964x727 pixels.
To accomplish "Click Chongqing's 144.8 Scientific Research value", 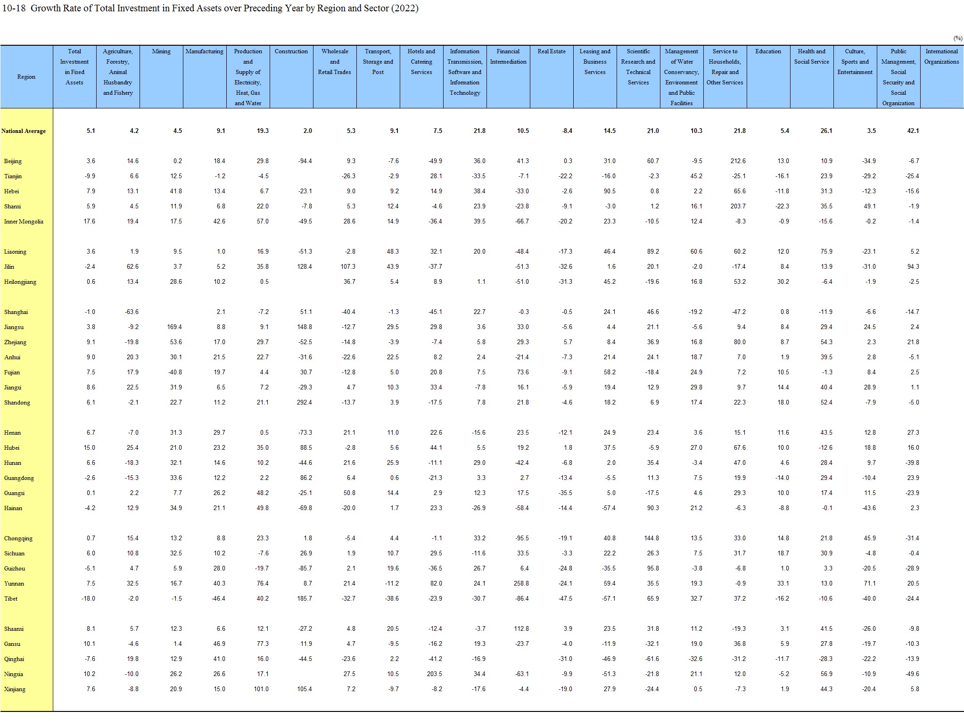I will [651, 538].
